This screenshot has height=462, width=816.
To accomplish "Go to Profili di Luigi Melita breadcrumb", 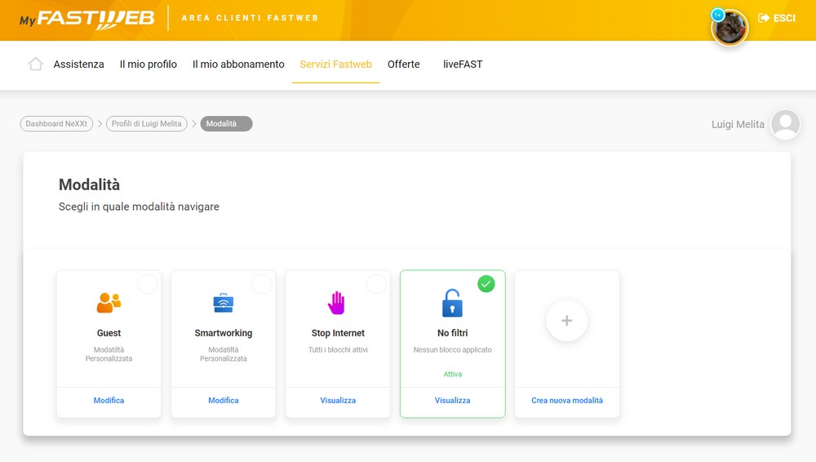I will 147,123.
